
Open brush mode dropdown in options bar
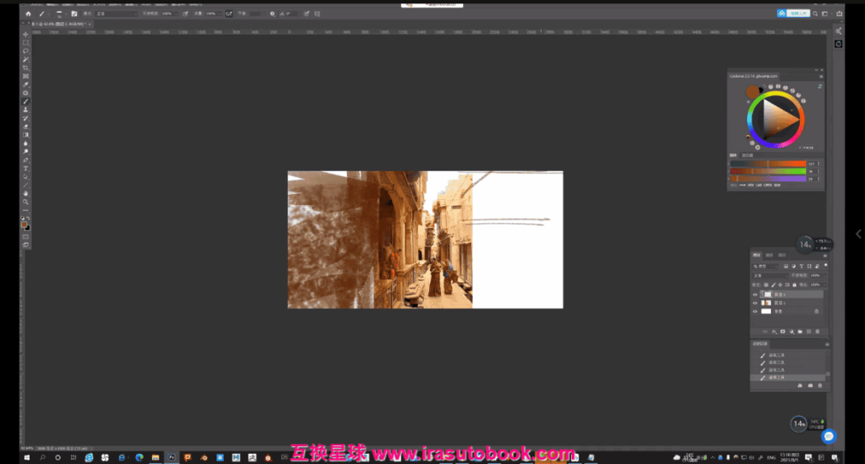[x=117, y=14]
